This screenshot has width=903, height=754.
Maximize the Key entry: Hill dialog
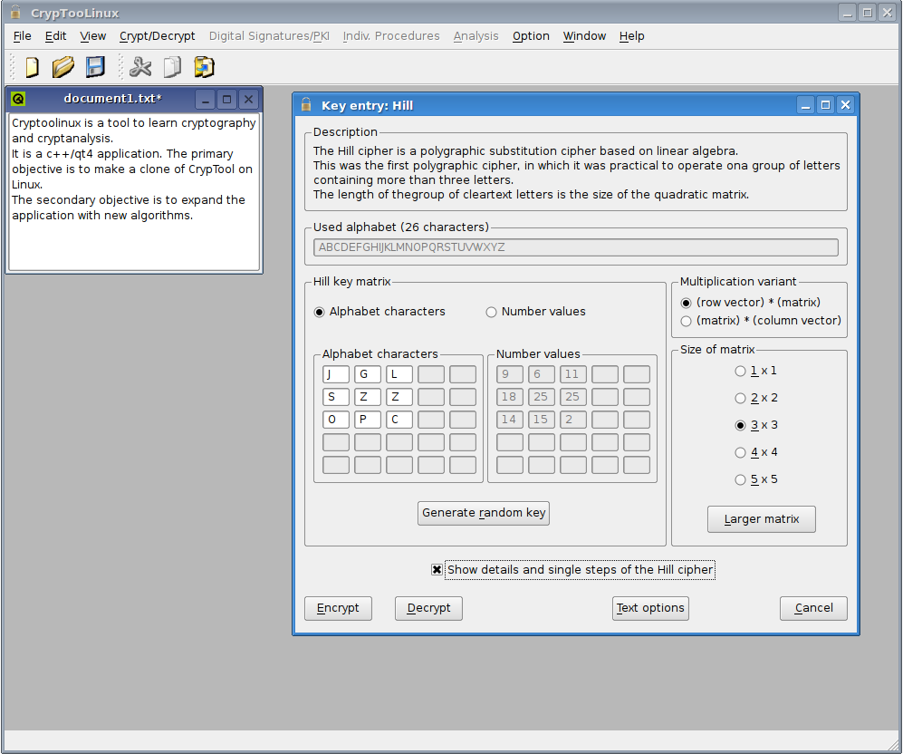point(825,105)
